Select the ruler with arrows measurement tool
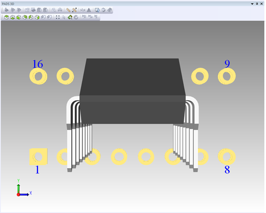 point(74,10)
